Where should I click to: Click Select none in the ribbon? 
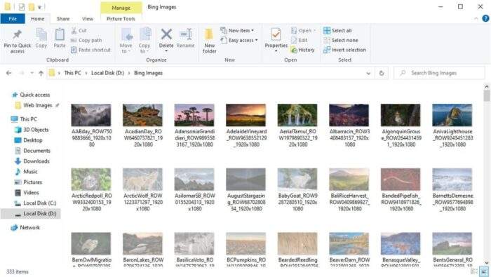(341, 41)
